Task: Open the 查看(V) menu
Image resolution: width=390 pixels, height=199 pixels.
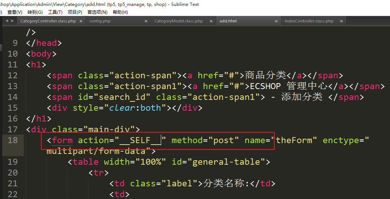Action: [x=15, y=12]
